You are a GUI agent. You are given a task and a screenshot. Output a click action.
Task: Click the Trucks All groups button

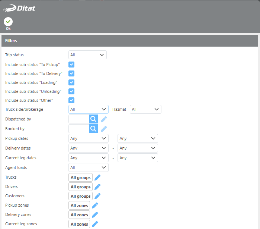[x=80, y=178]
